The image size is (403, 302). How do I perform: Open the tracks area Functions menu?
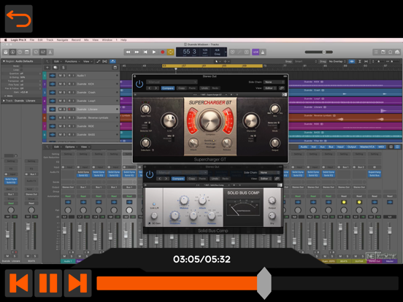pyautogui.click(x=72, y=61)
